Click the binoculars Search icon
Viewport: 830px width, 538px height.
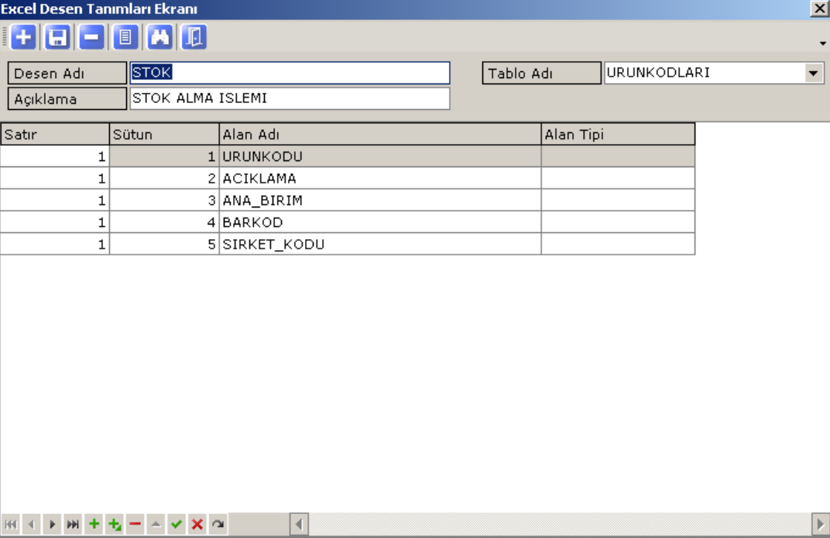click(x=159, y=38)
